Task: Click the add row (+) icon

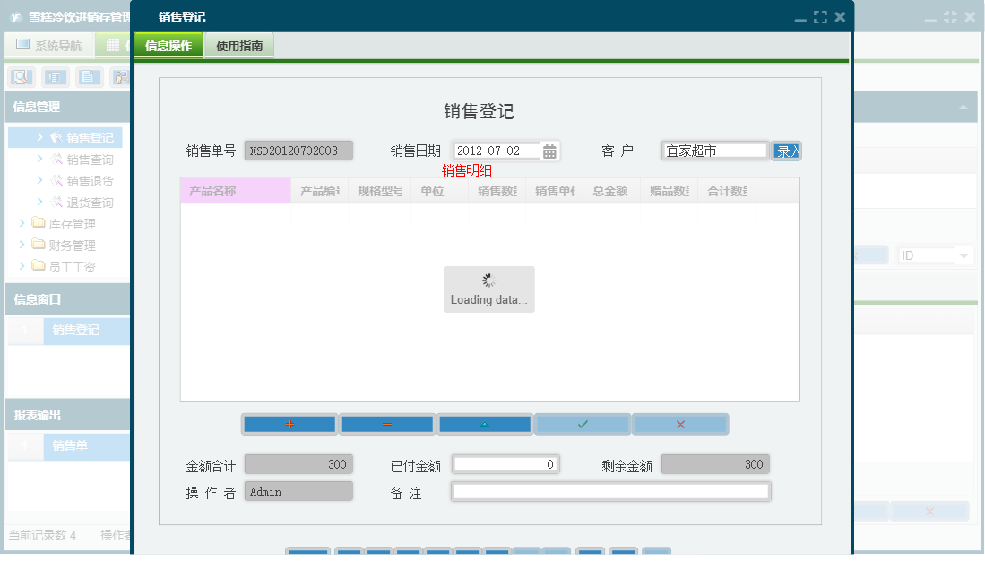Action: [289, 423]
